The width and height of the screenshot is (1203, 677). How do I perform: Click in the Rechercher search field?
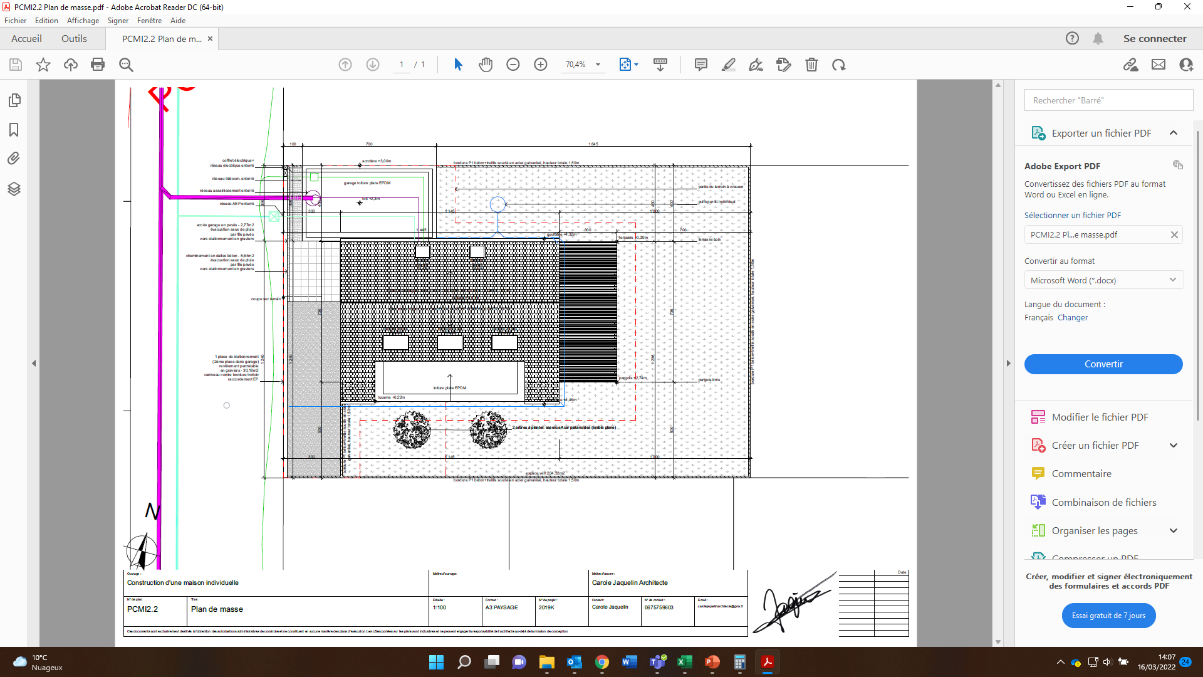[1108, 100]
